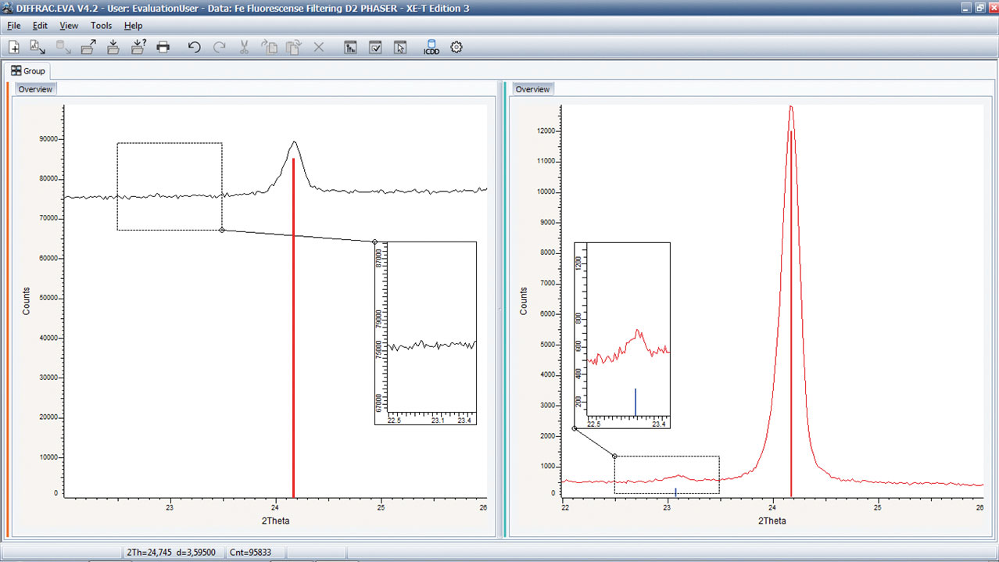Open the cursor command panel icon
Viewport: 999px width, 562px height.
tap(400, 48)
